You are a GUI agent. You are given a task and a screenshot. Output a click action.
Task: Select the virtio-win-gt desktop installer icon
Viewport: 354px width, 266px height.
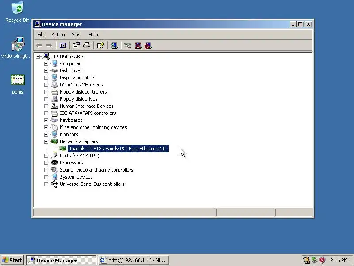coord(18,44)
